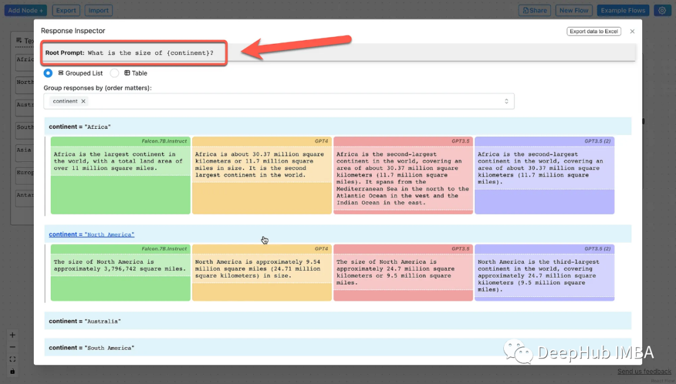Click GPT3.5 (2) label in North America group
The height and width of the screenshot is (384, 676).
598,249
